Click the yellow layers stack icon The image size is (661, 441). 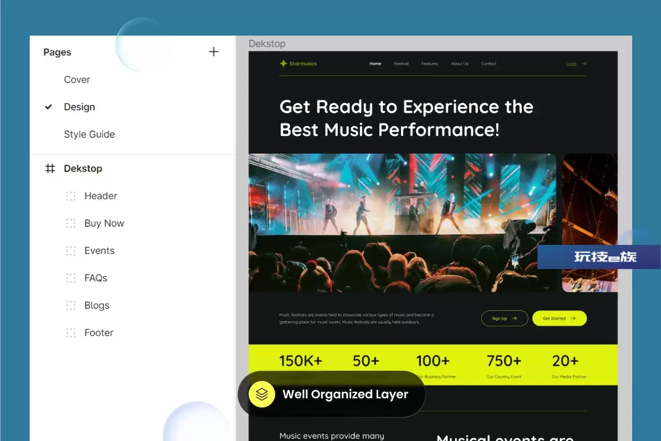[262, 394]
